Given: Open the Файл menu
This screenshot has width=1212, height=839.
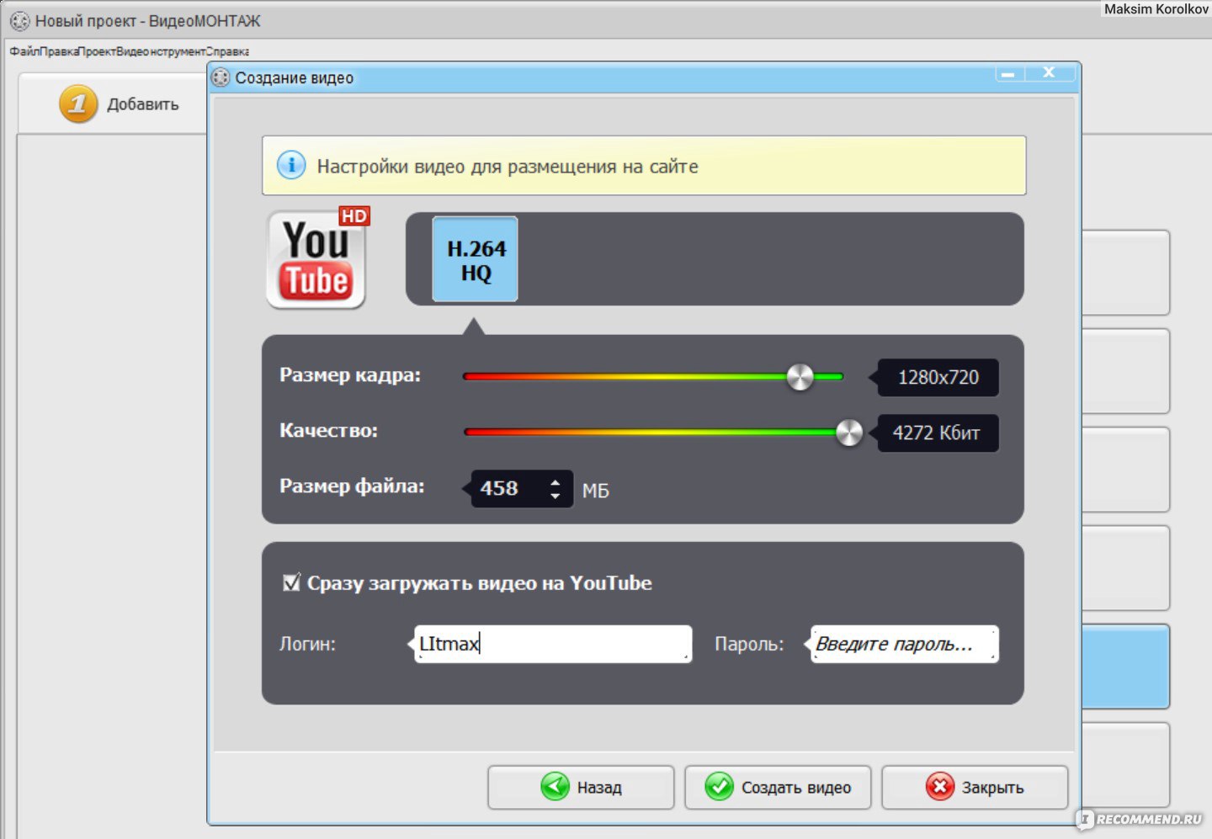Looking at the screenshot, I should 24,51.
